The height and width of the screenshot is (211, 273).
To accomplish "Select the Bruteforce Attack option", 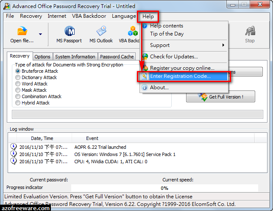I will tap(18, 71).
